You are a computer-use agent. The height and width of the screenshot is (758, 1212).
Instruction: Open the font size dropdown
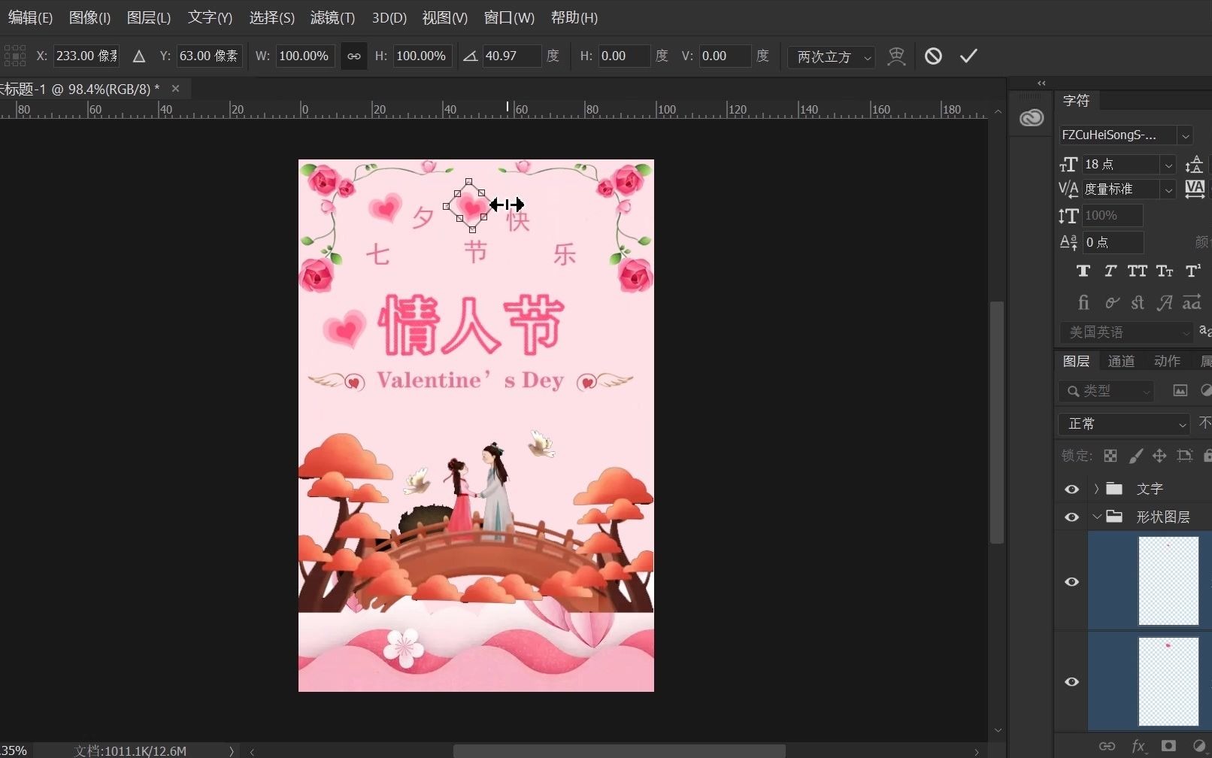pos(1168,165)
